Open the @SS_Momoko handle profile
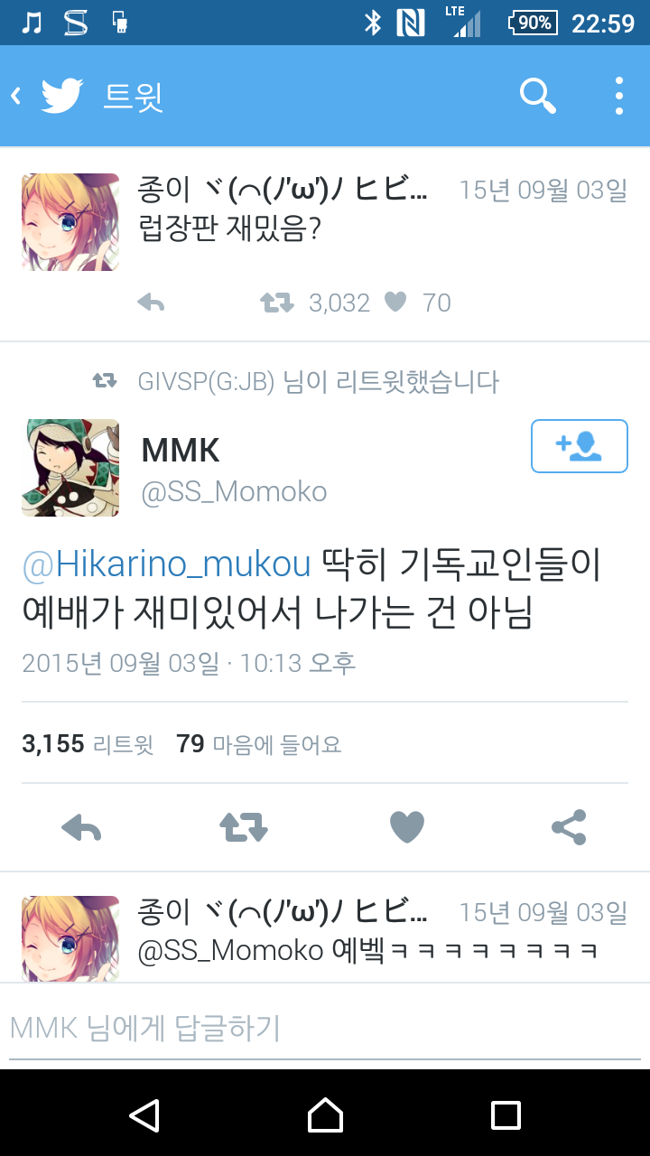This screenshot has height=1156, width=650. 235,492
